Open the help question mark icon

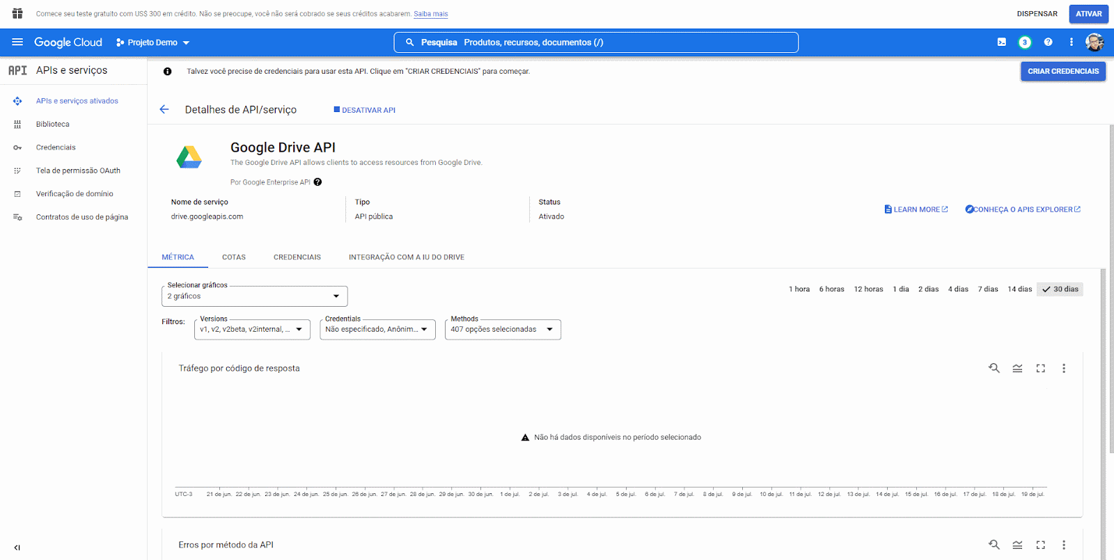coord(1048,42)
